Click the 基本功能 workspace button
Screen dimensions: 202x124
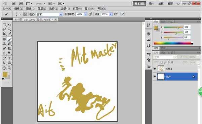pos(139,4)
